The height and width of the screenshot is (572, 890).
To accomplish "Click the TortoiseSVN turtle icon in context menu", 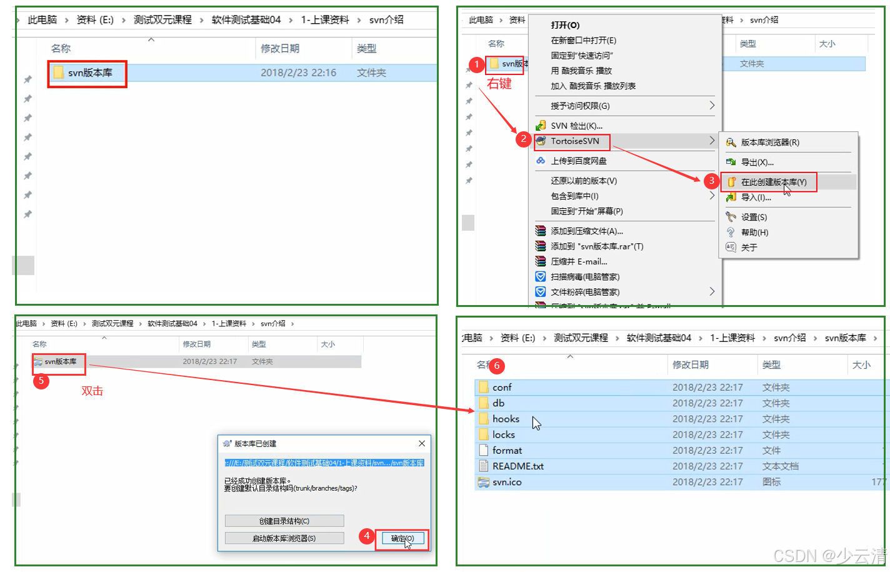I will coord(541,141).
